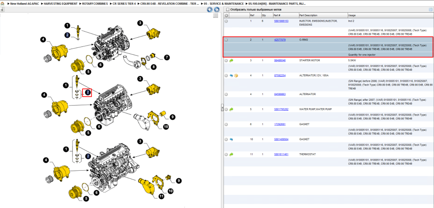Add O-RING row using its plus icon
This screenshot has height=208, width=434.
[226, 40]
